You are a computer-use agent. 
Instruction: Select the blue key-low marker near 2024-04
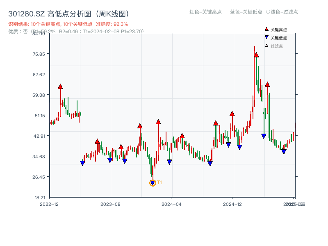[169, 161]
